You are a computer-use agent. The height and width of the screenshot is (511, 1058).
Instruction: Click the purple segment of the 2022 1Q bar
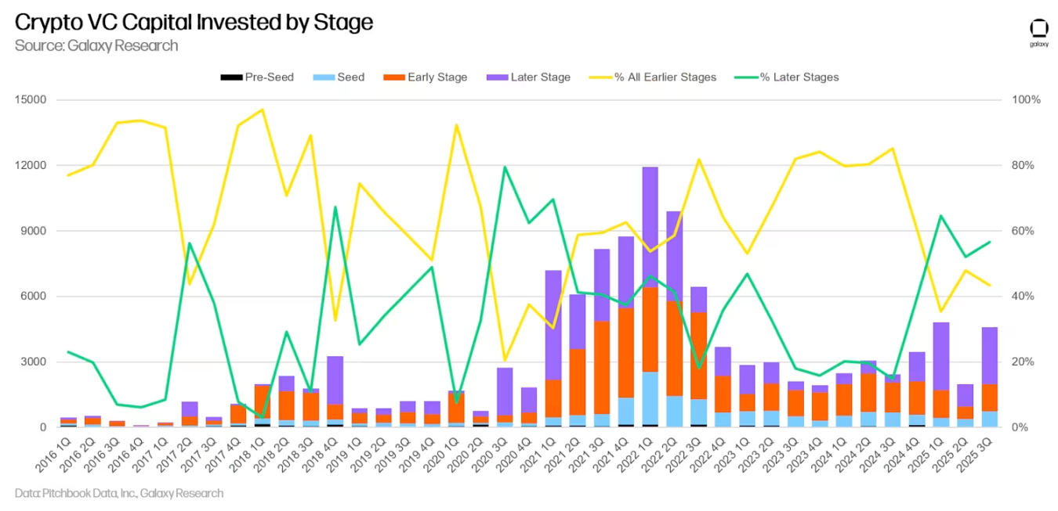(650, 227)
